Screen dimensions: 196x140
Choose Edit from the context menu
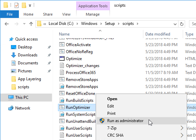141,106
